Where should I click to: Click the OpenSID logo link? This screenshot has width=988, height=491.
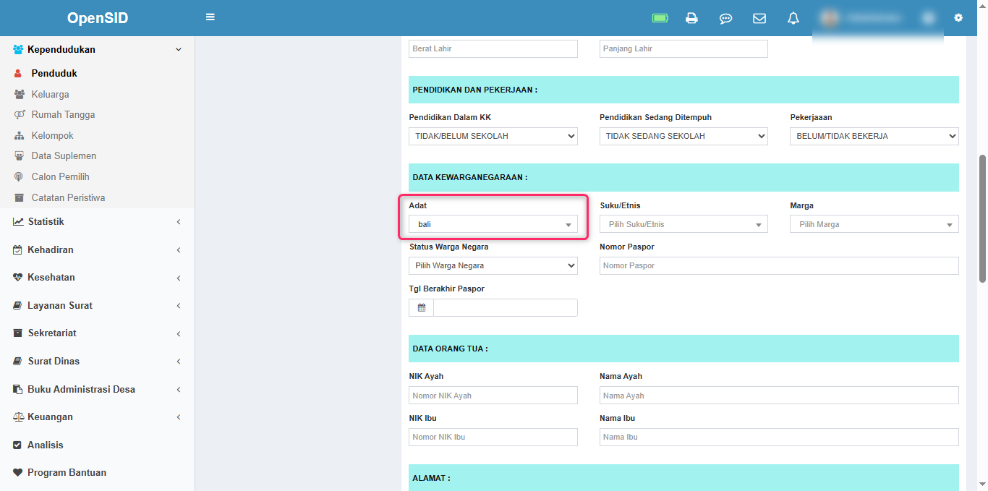coord(98,18)
